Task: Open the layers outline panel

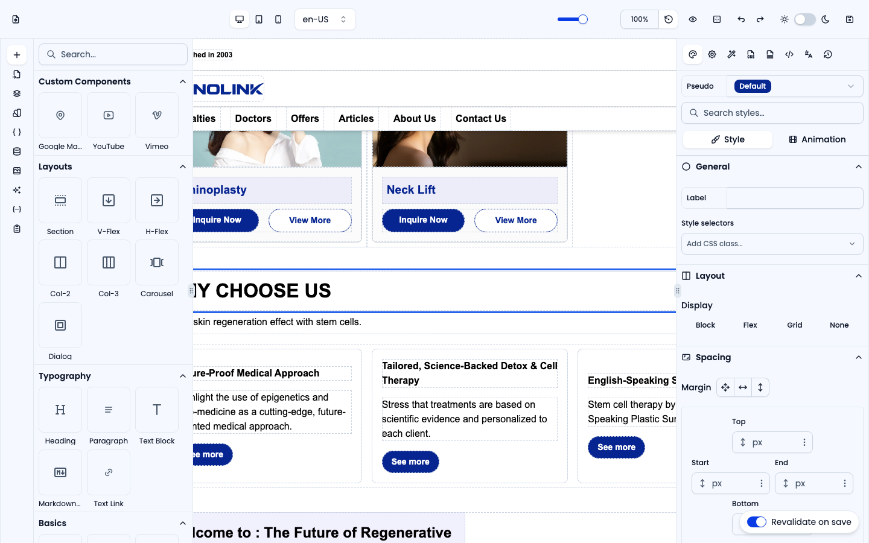Action: pos(17,94)
